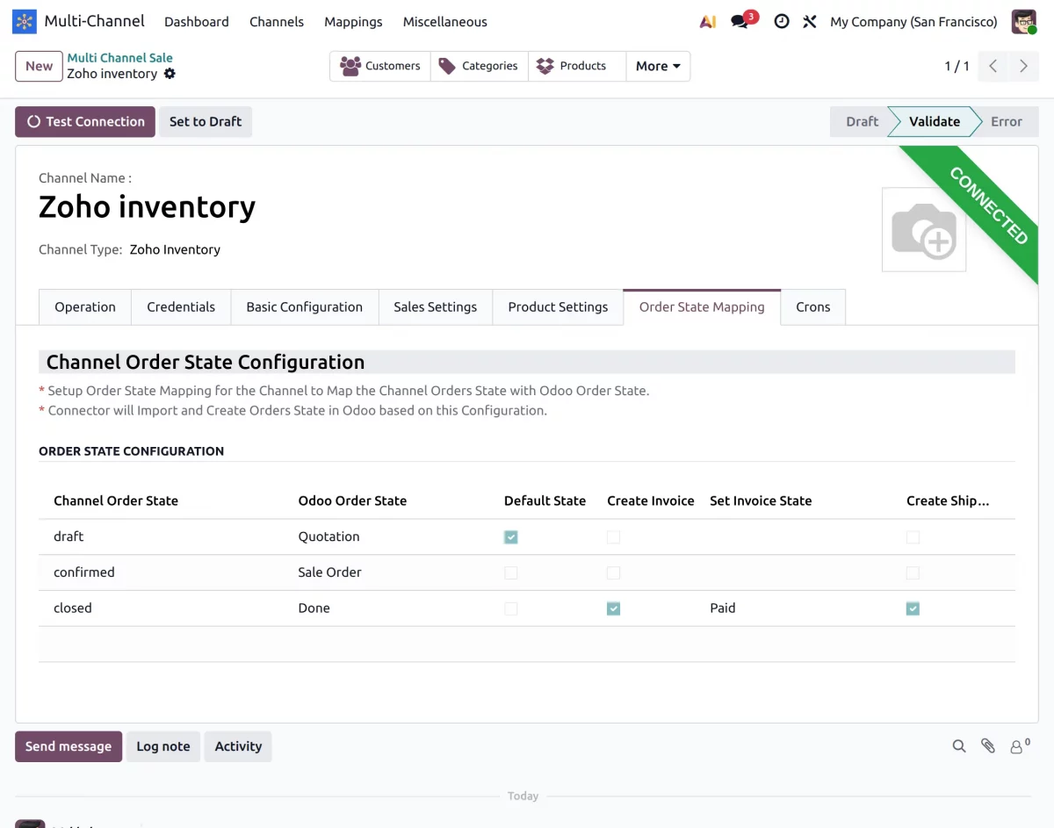Edit the Zoho inventory channel name field
Image resolution: width=1054 pixels, height=828 pixels.
click(148, 207)
